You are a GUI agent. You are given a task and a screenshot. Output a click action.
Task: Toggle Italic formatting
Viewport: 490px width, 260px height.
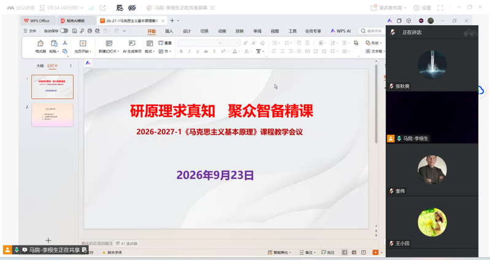tap(189, 51)
